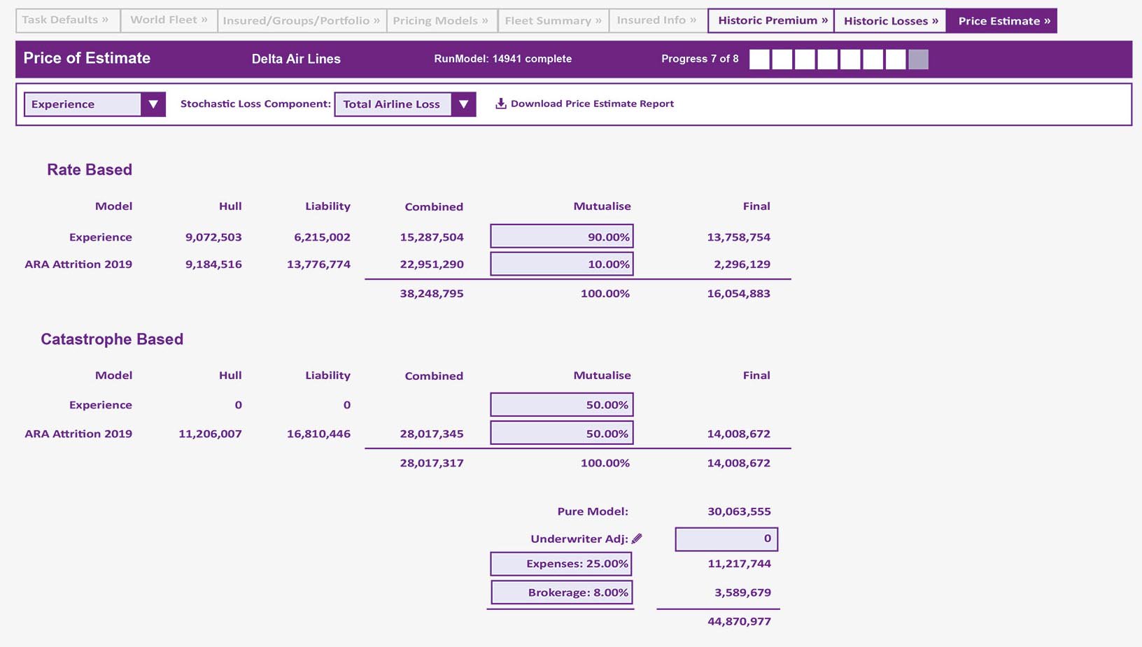Click the Hull value 9,184,516
Screen dimensions: 1142x647
213,264
